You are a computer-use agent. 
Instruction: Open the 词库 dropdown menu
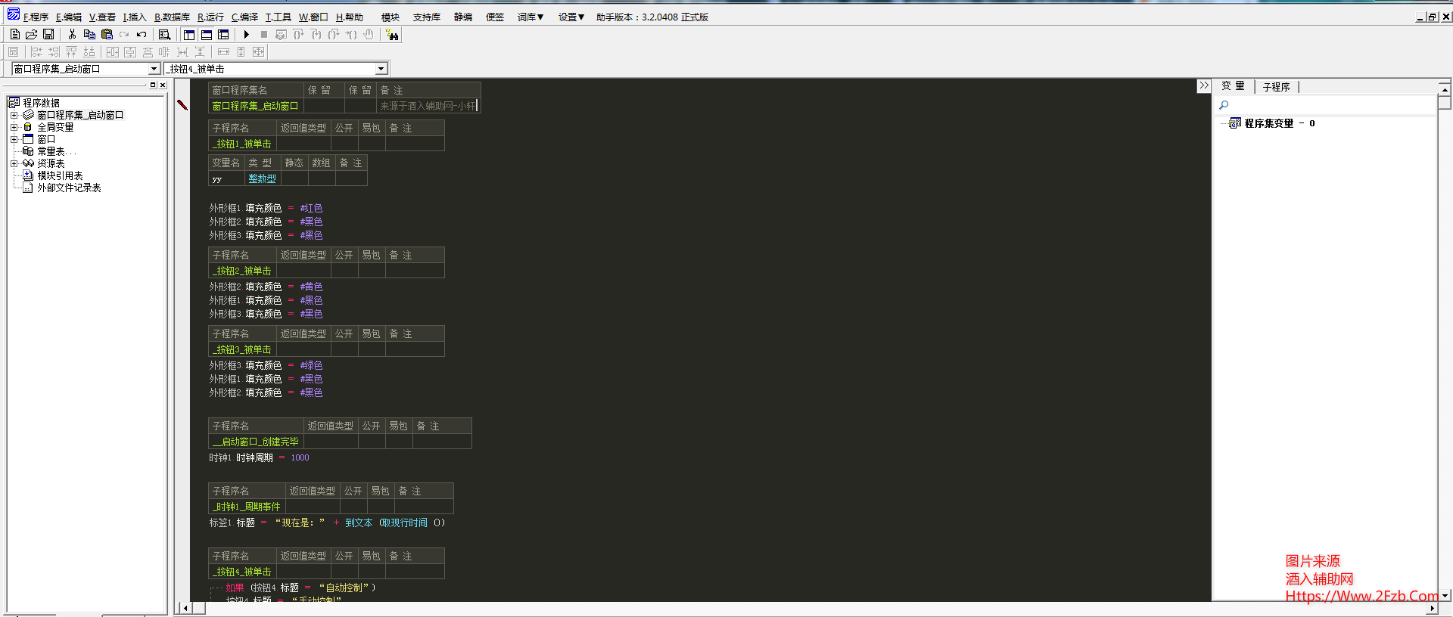tap(530, 17)
